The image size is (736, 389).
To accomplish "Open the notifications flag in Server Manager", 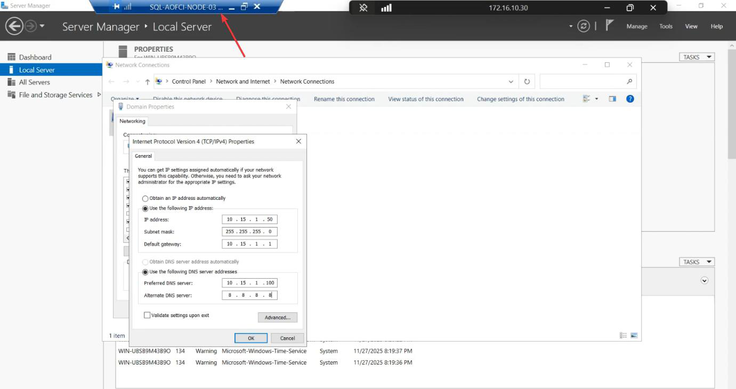I will pyautogui.click(x=610, y=26).
